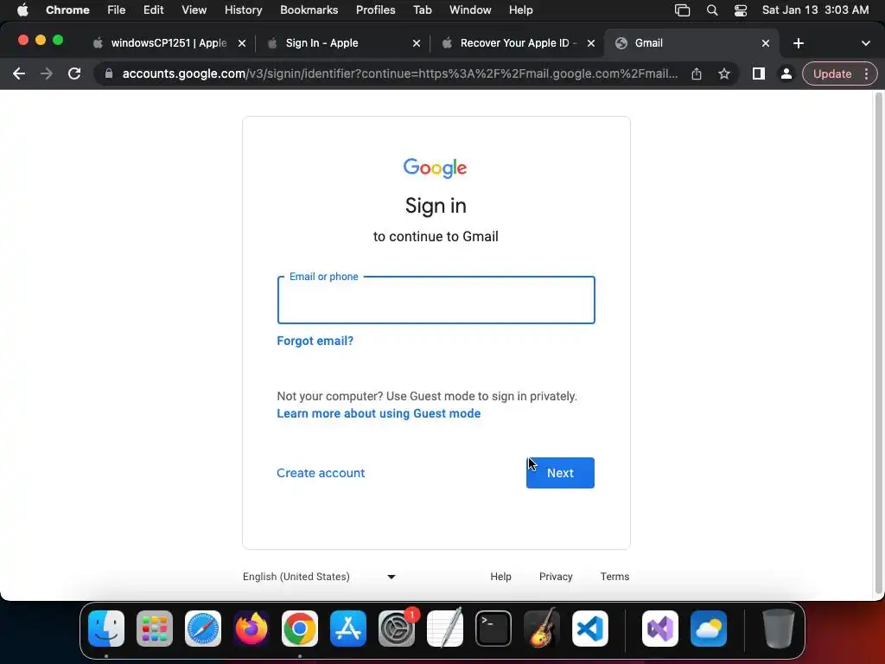Close the Gmail tab

tap(766, 43)
